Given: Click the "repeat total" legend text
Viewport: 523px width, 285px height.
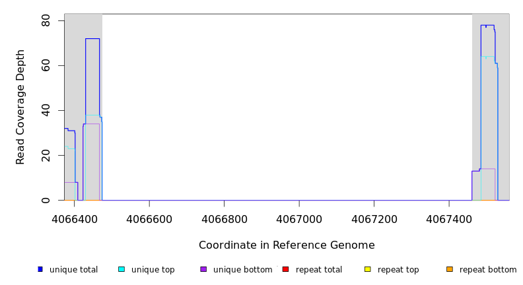Looking at the screenshot, I should click(x=319, y=270).
